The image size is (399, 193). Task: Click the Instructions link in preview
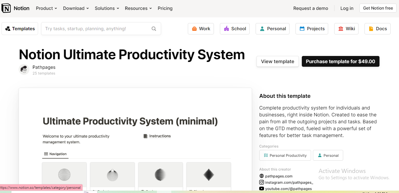pos(160,136)
